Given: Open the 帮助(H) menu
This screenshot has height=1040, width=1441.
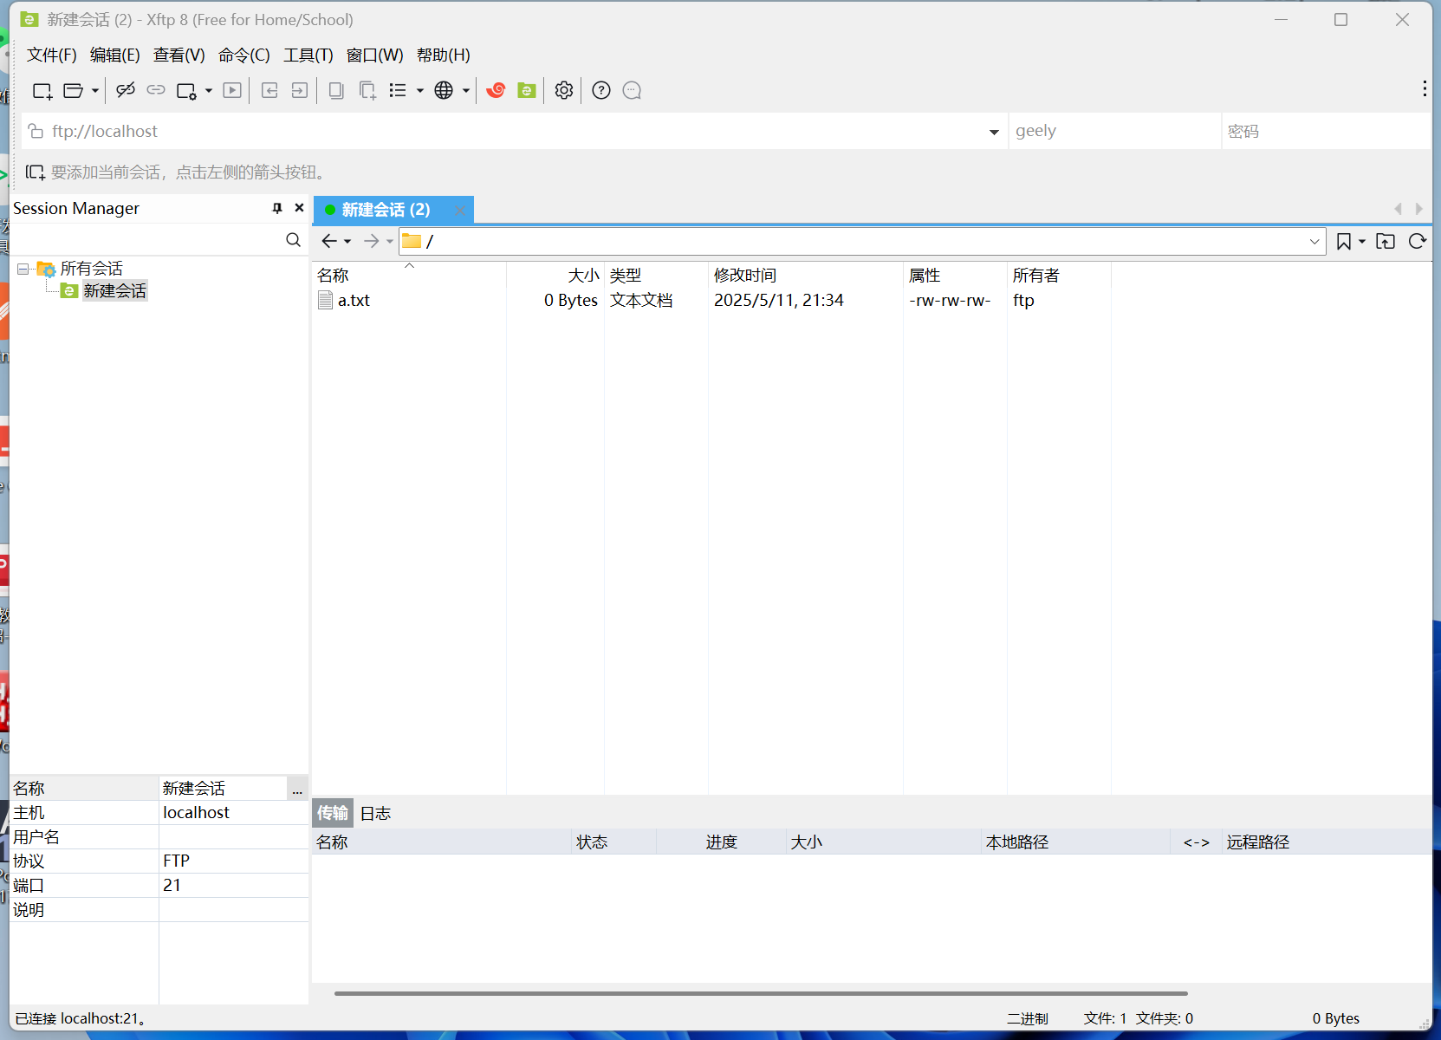Looking at the screenshot, I should [444, 55].
